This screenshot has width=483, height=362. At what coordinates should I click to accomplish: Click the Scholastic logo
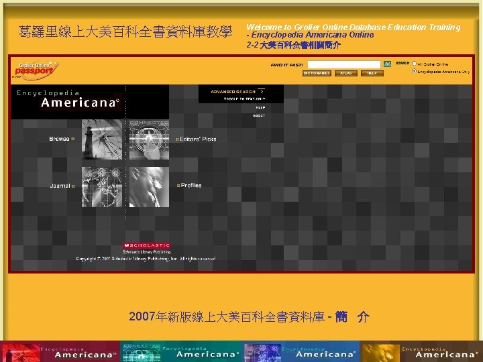(147, 245)
